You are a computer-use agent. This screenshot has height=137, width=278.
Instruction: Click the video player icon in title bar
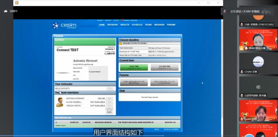(17, 3)
